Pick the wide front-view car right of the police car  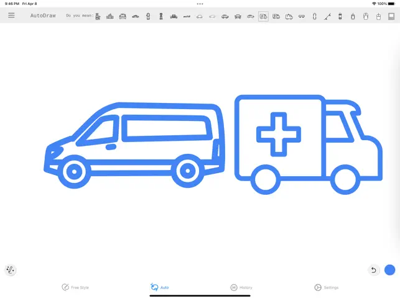point(123,17)
